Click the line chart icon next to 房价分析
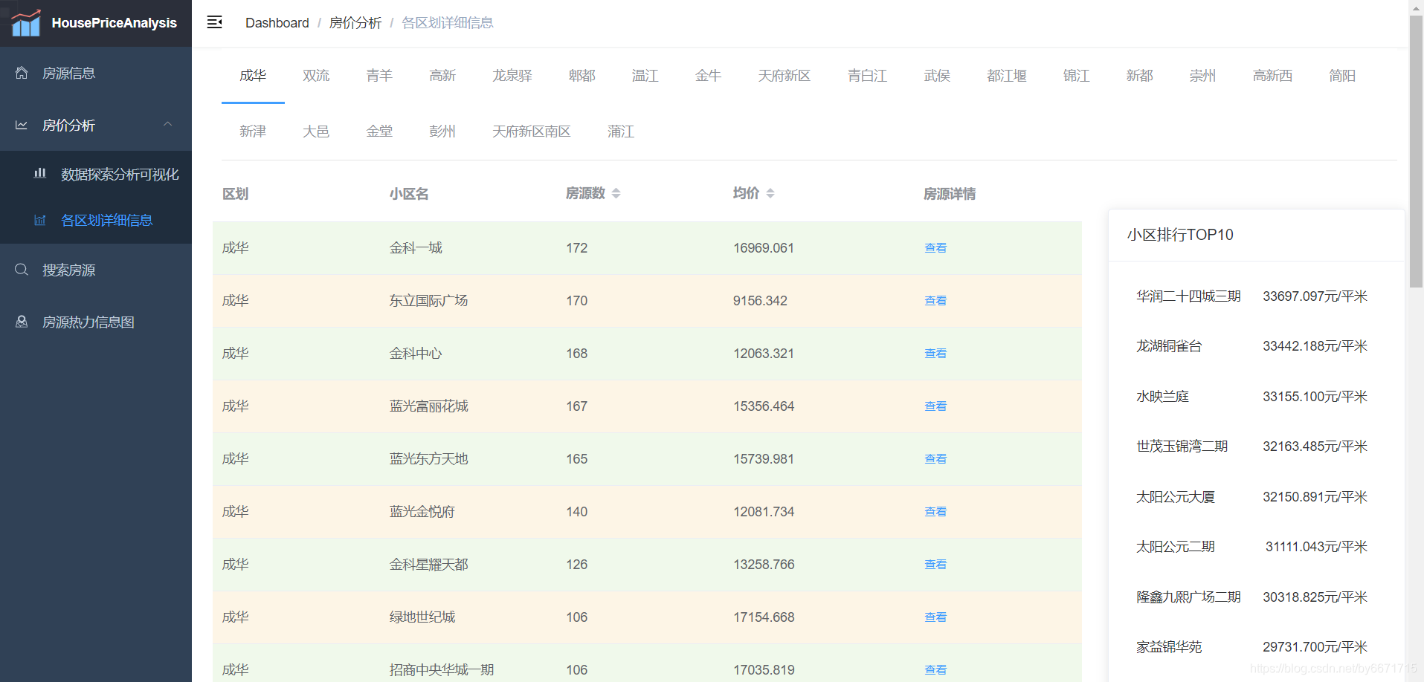 pyautogui.click(x=21, y=125)
